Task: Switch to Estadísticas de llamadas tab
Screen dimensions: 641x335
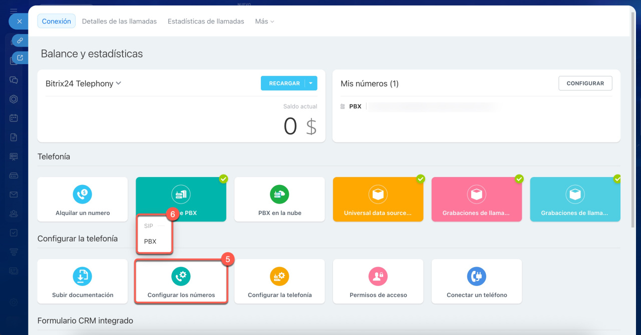Action: point(206,21)
